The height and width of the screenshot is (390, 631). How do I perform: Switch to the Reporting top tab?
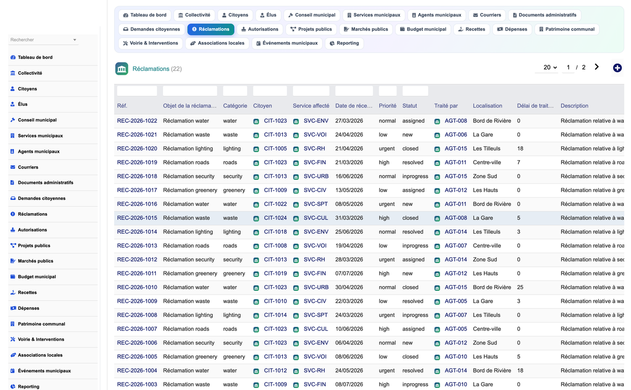344,43
